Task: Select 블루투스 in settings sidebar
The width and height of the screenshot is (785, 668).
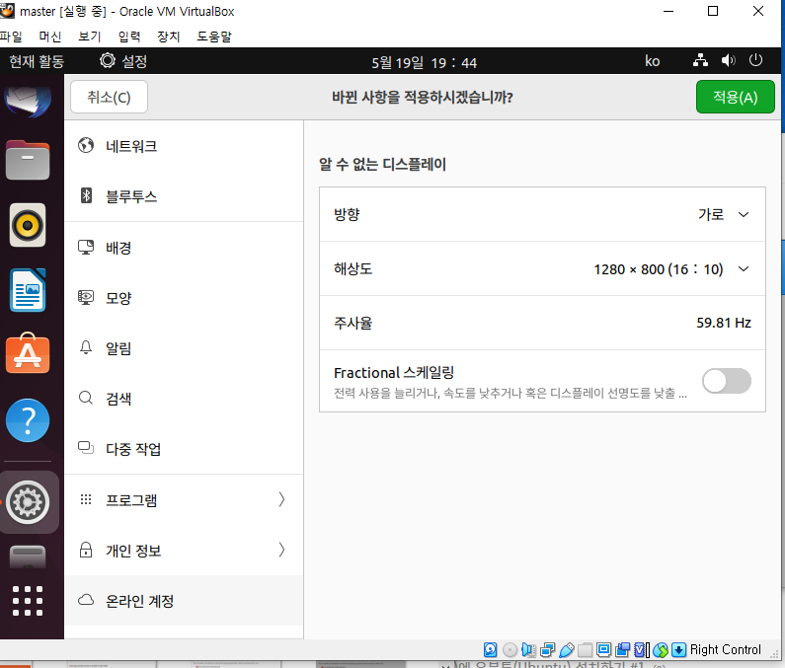Action: click(184, 196)
